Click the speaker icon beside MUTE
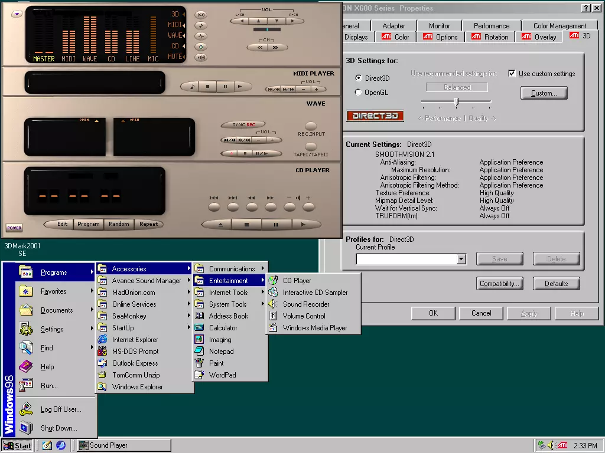This screenshot has width=605, height=453. pos(201,57)
